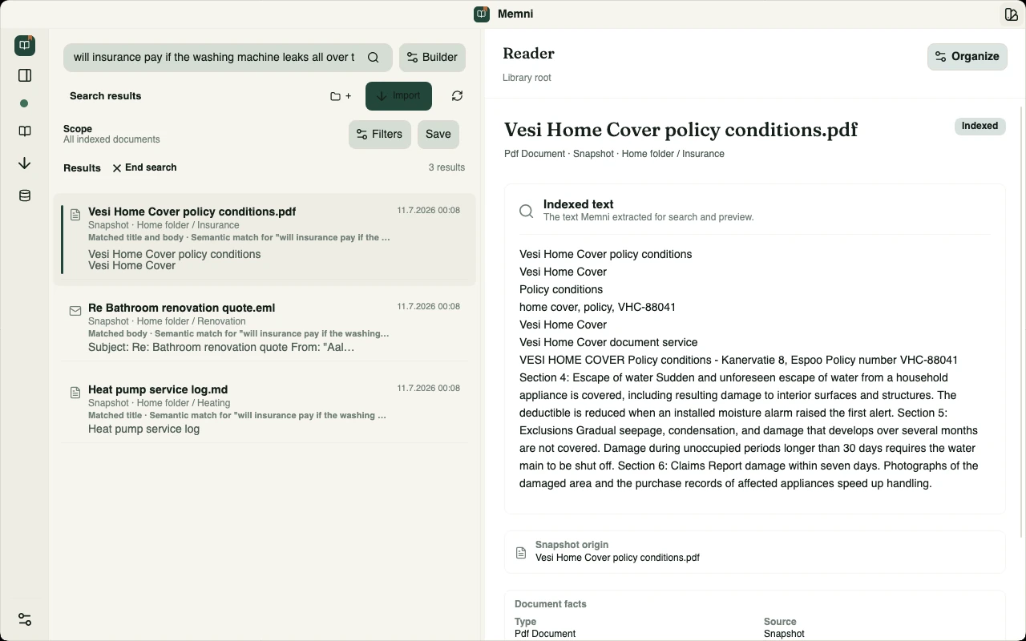Click the 'Library root' breadcrumb text
The height and width of the screenshot is (641, 1026).
(x=527, y=78)
